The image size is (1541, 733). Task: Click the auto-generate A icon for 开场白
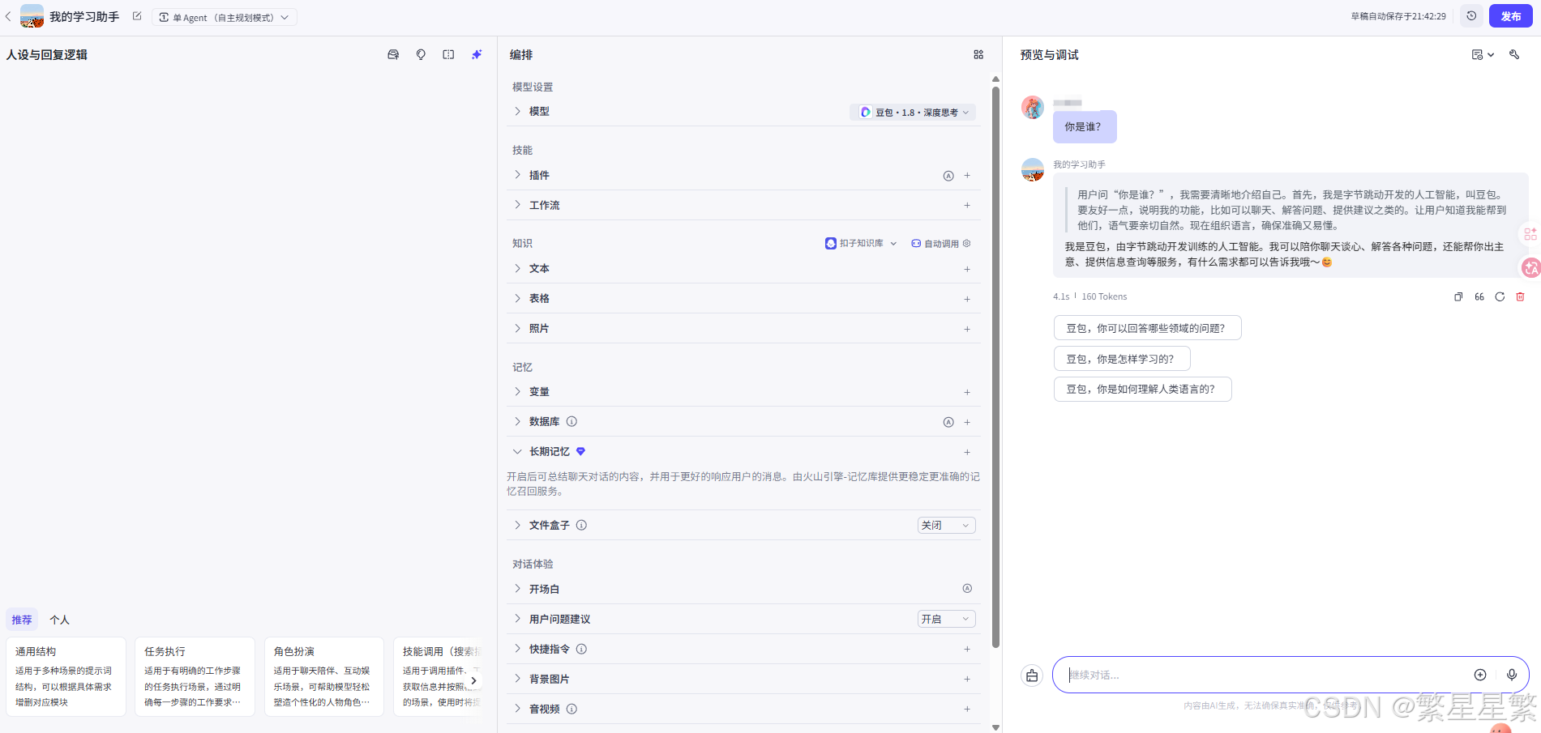click(x=967, y=589)
